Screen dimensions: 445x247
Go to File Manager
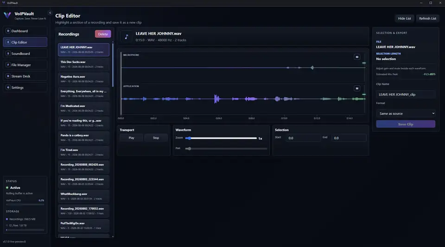(25, 65)
